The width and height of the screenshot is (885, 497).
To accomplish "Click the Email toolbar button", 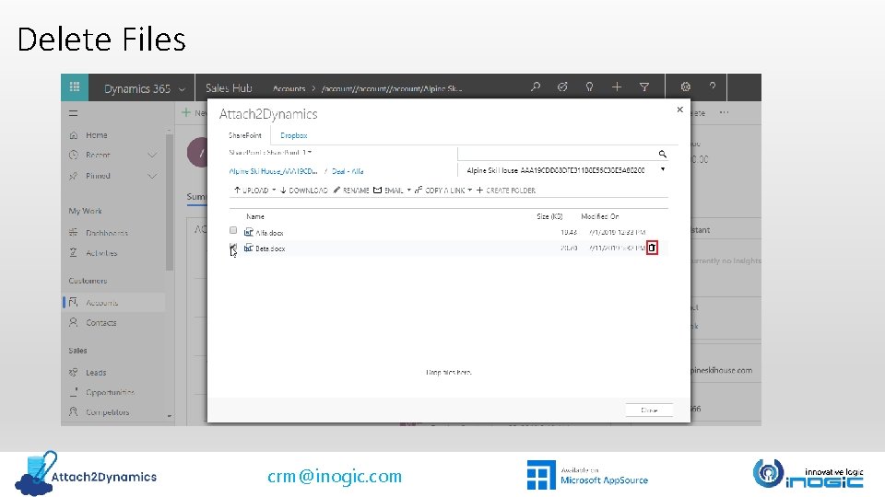I will click(388, 191).
